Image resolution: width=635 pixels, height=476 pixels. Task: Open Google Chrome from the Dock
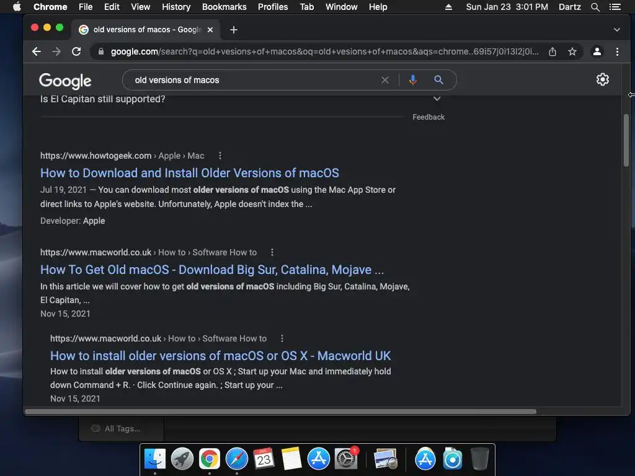point(210,459)
